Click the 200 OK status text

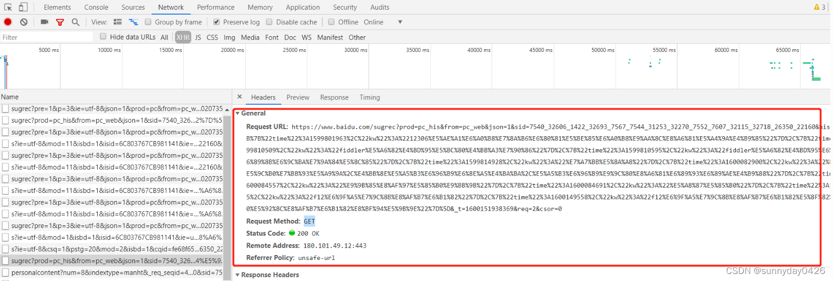(308, 233)
